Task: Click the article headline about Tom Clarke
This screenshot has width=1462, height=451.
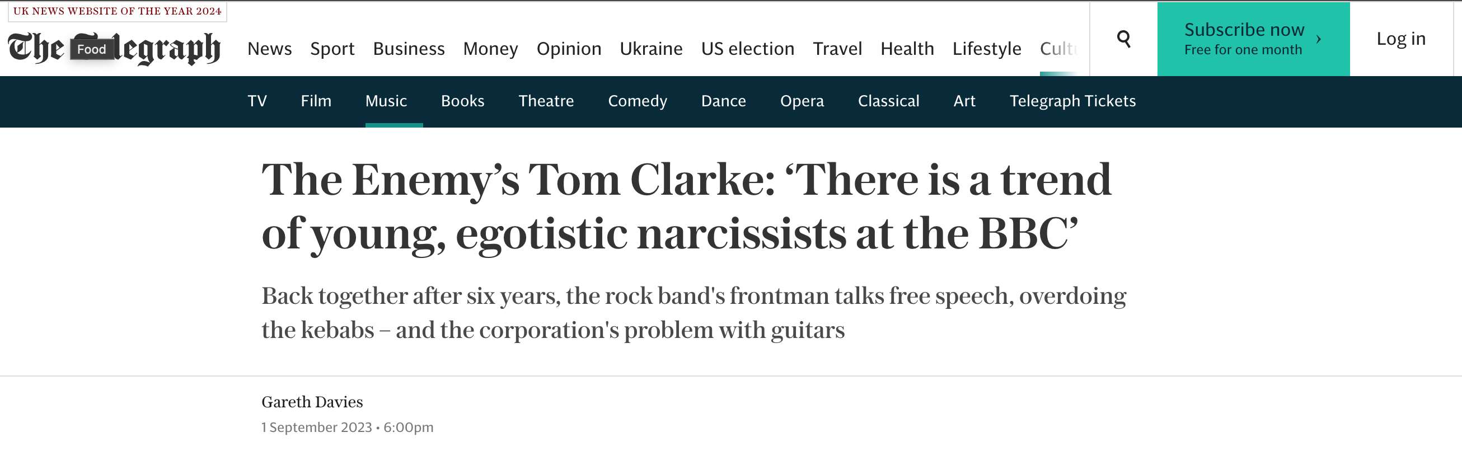Action: [x=686, y=206]
